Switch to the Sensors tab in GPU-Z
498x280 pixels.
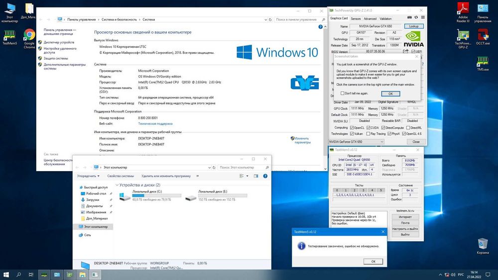356,19
